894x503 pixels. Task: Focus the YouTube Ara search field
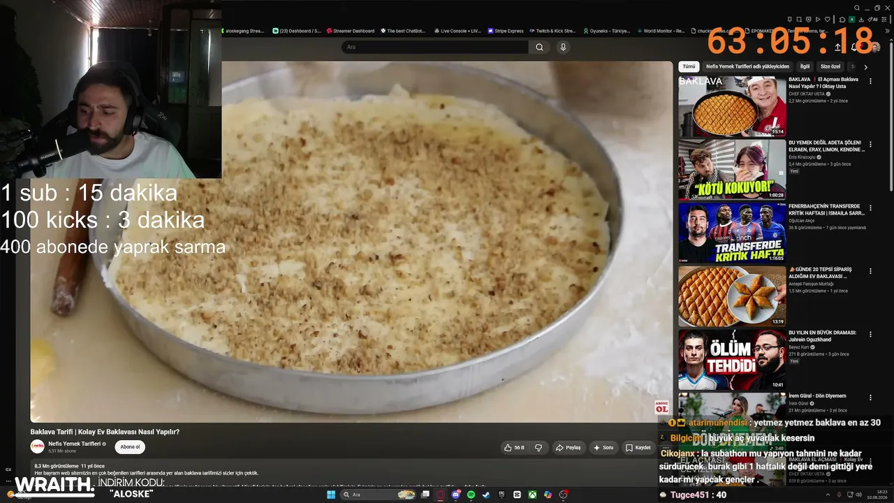pos(434,47)
